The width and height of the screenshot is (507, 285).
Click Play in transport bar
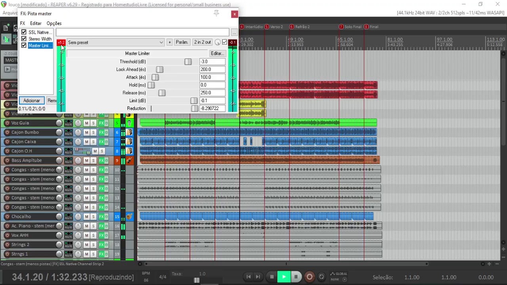coord(284,277)
